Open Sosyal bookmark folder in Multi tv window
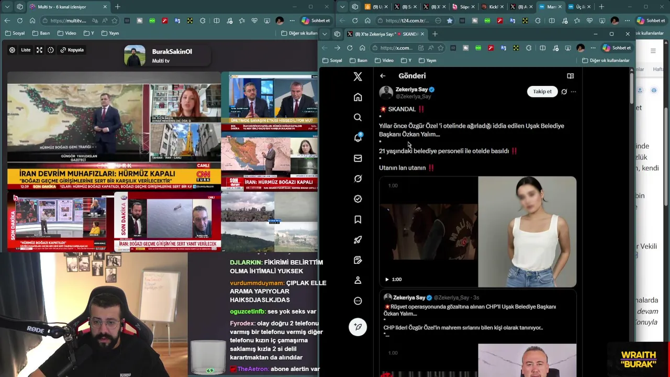The width and height of the screenshot is (670, 377). click(x=15, y=33)
